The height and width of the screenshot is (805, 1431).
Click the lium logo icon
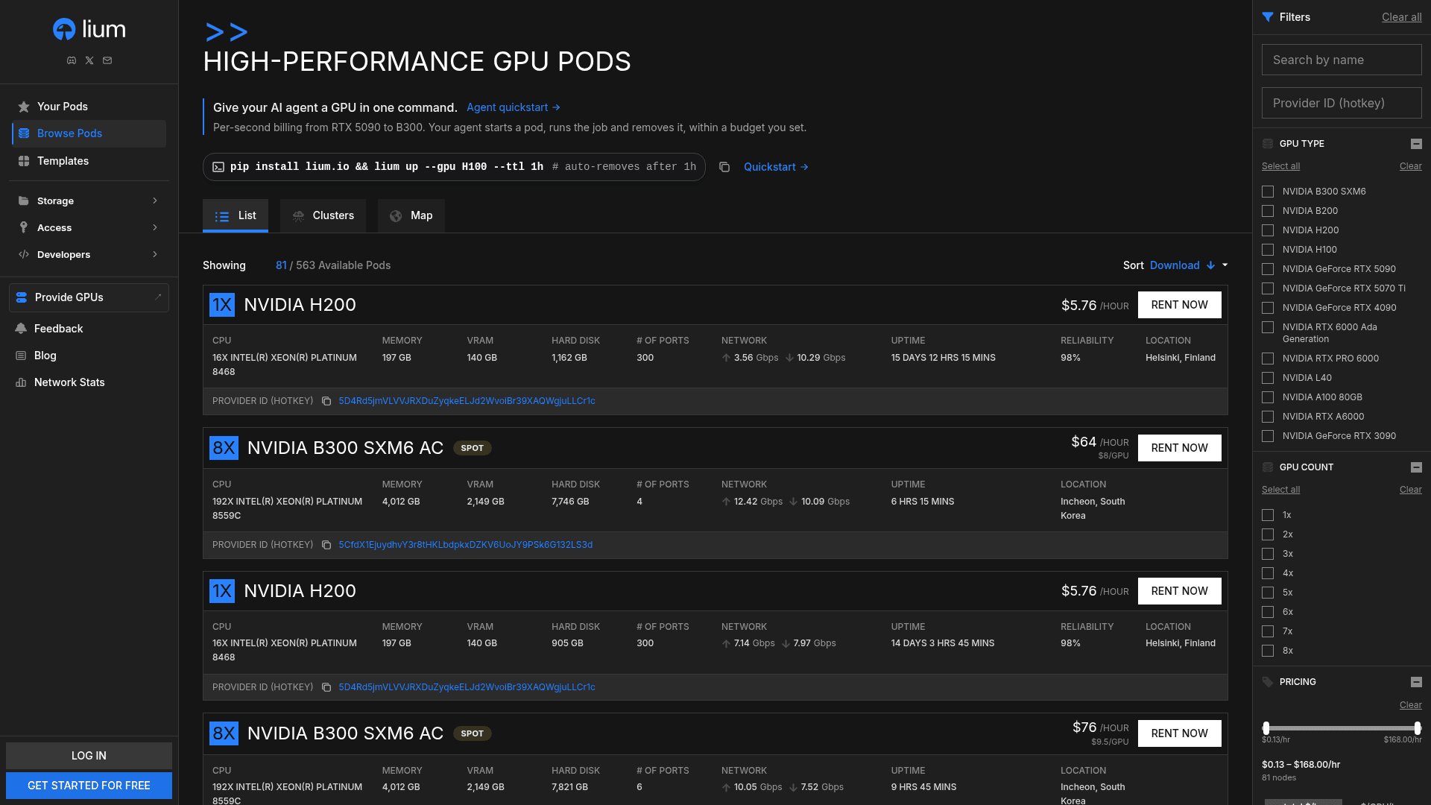pyautogui.click(x=64, y=29)
